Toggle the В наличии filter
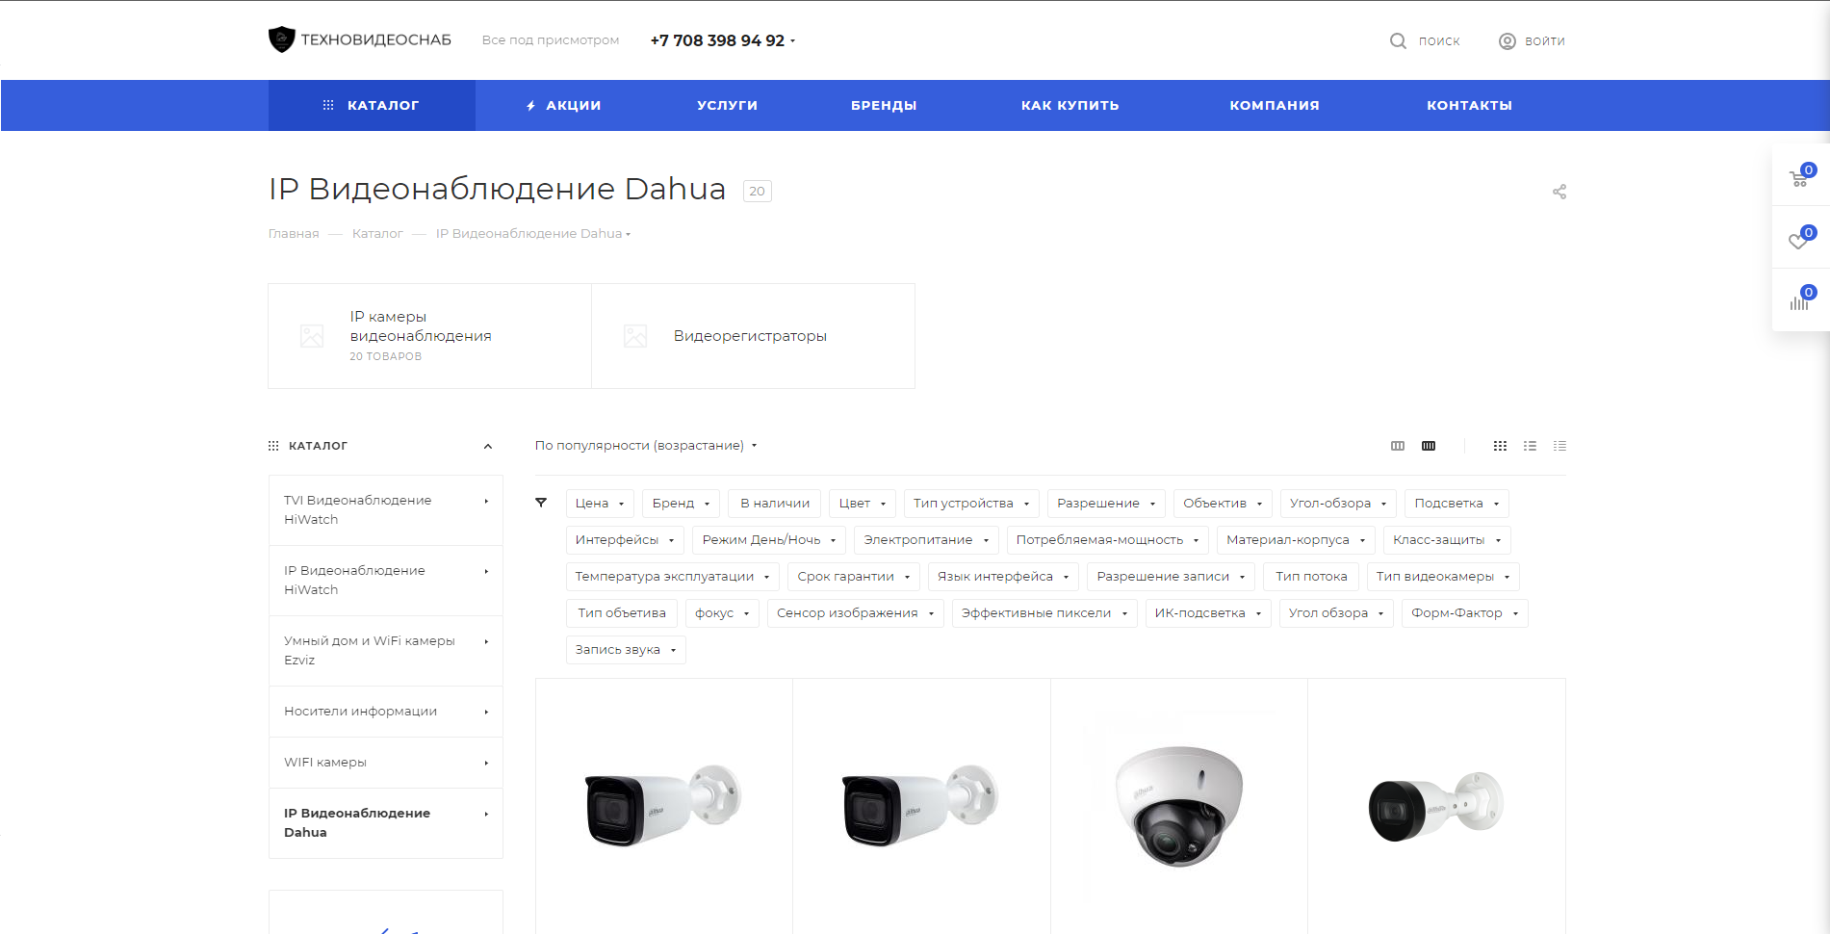Screen dimensions: 1830x934 (775, 504)
